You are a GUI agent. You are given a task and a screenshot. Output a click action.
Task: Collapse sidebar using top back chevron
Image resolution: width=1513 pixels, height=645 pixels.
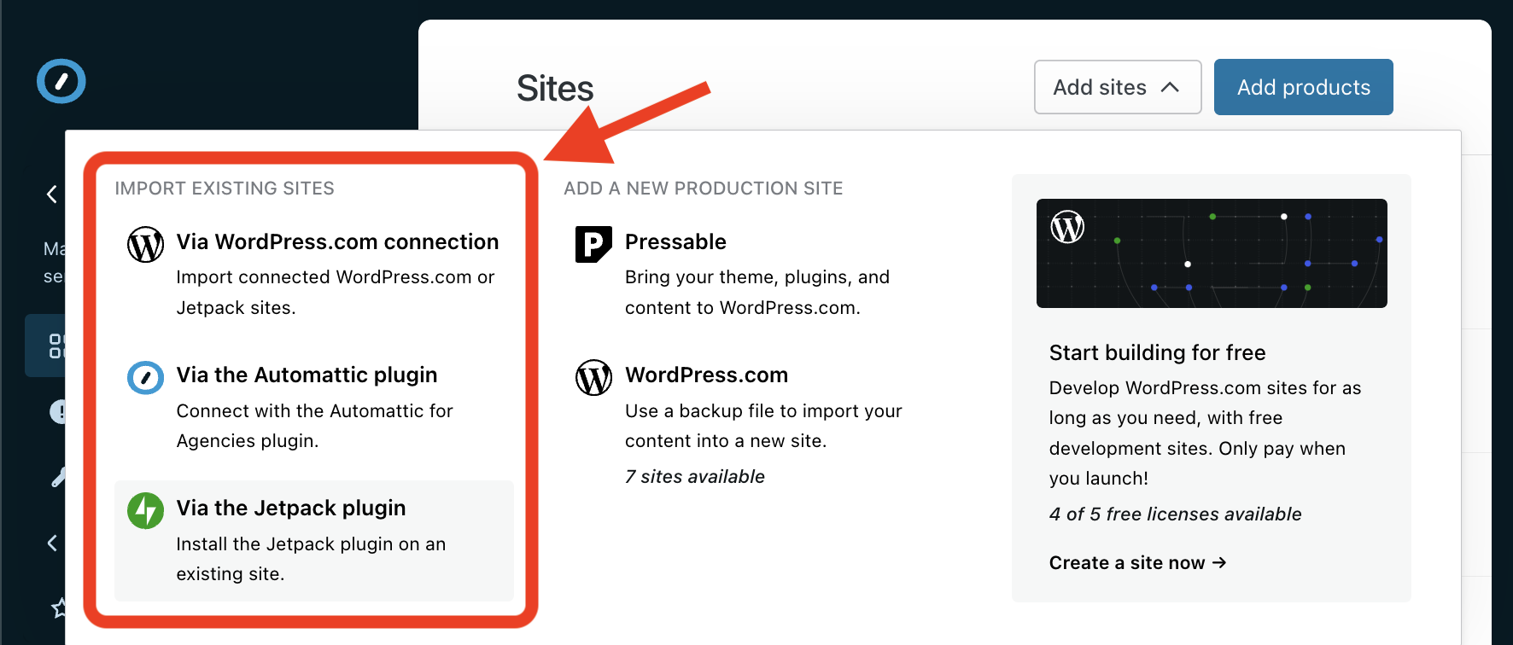[x=52, y=195]
